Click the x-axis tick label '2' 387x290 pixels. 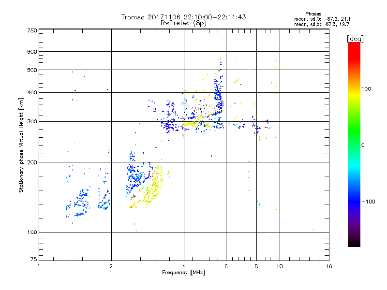[x=111, y=266]
